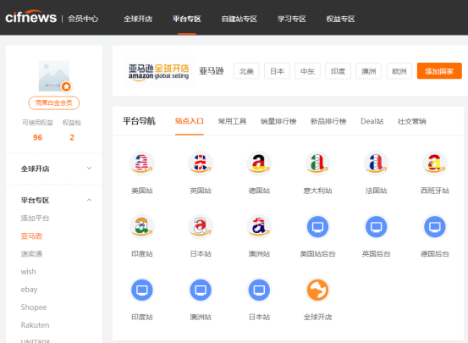Go to 会员中心 in header

[x=83, y=19]
